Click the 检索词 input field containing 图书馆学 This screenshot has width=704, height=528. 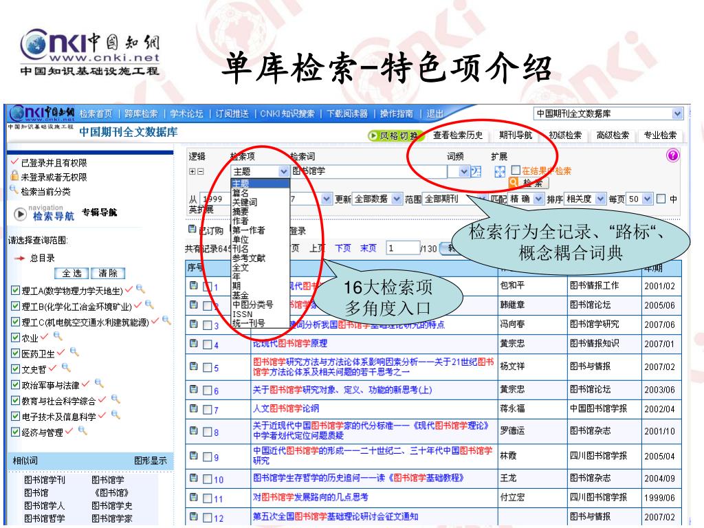[369, 171]
